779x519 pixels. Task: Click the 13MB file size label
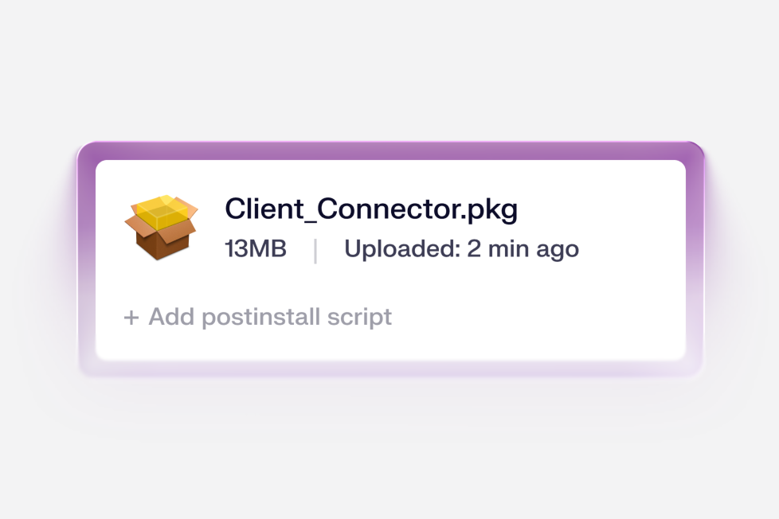256,248
